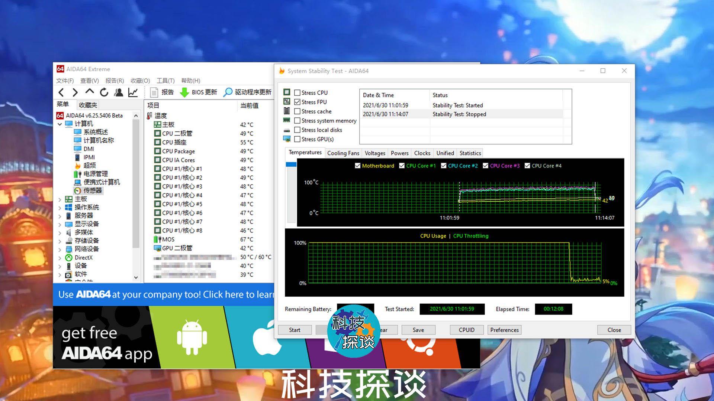Open the Preferences button
Screen dimensions: 714x401
[x=504, y=330]
